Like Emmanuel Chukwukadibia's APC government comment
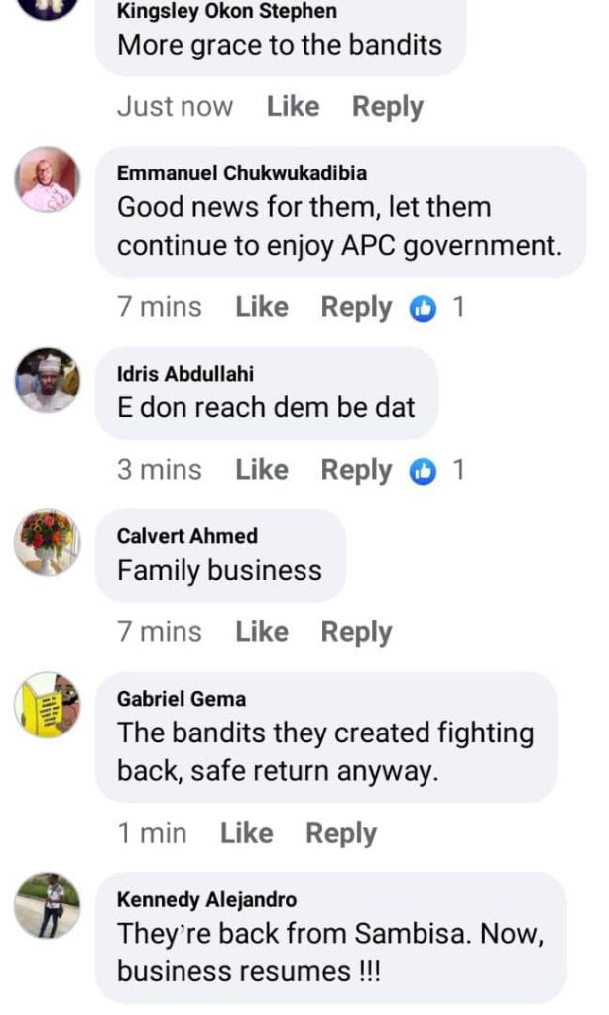609x1015 pixels. point(261,308)
